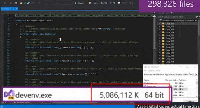Image resolution: width=200 pixels, height=108 pixels.
Task: Expand the Copy_001 folder
Action: click(159, 23)
